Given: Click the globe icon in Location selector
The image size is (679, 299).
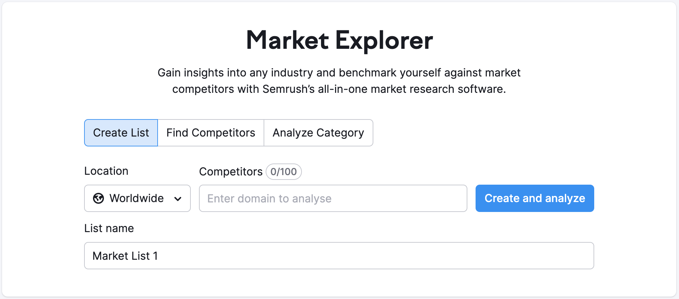Looking at the screenshot, I should pos(98,198).
